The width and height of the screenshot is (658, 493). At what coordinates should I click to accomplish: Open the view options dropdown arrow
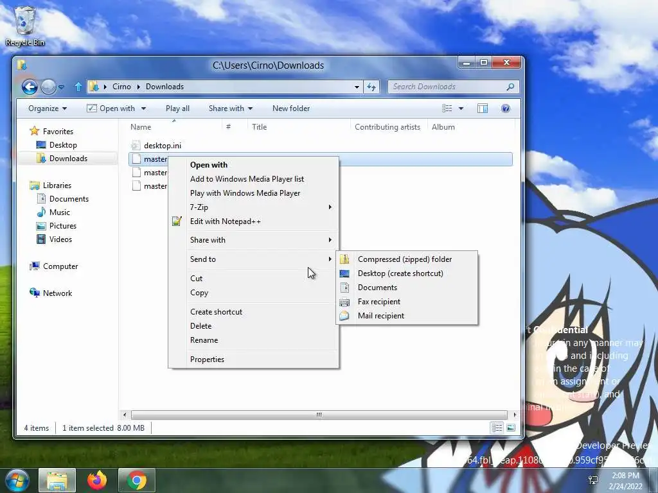point(461,108)
